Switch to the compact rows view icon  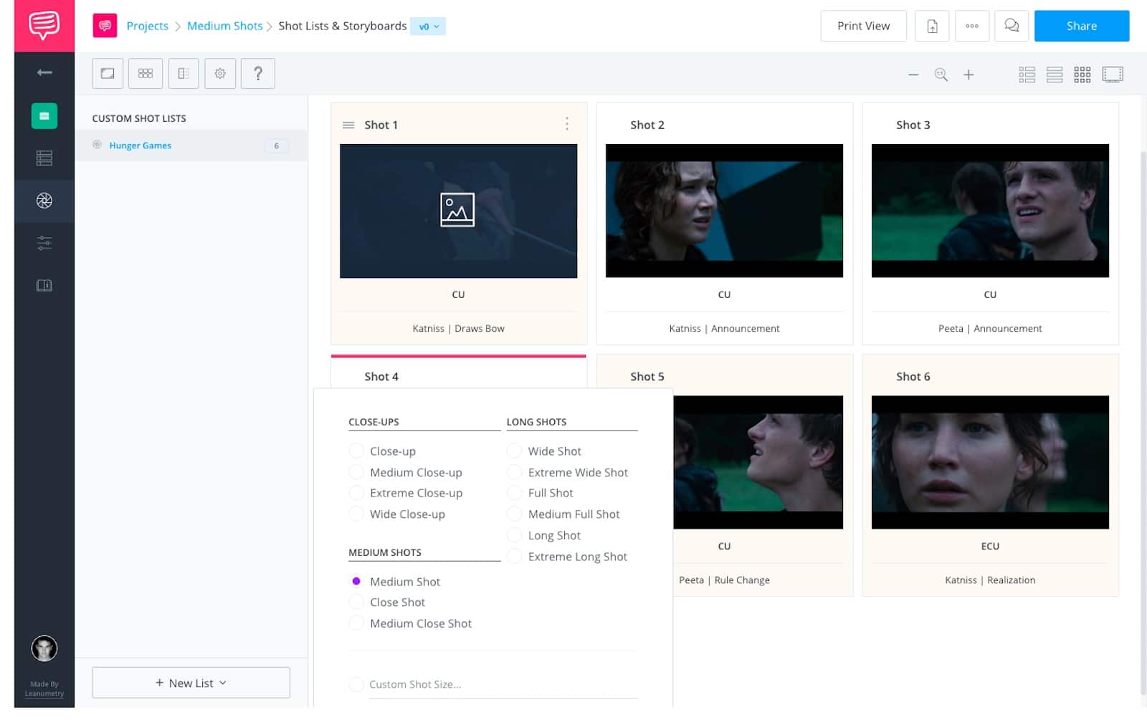coord(1055,75)
